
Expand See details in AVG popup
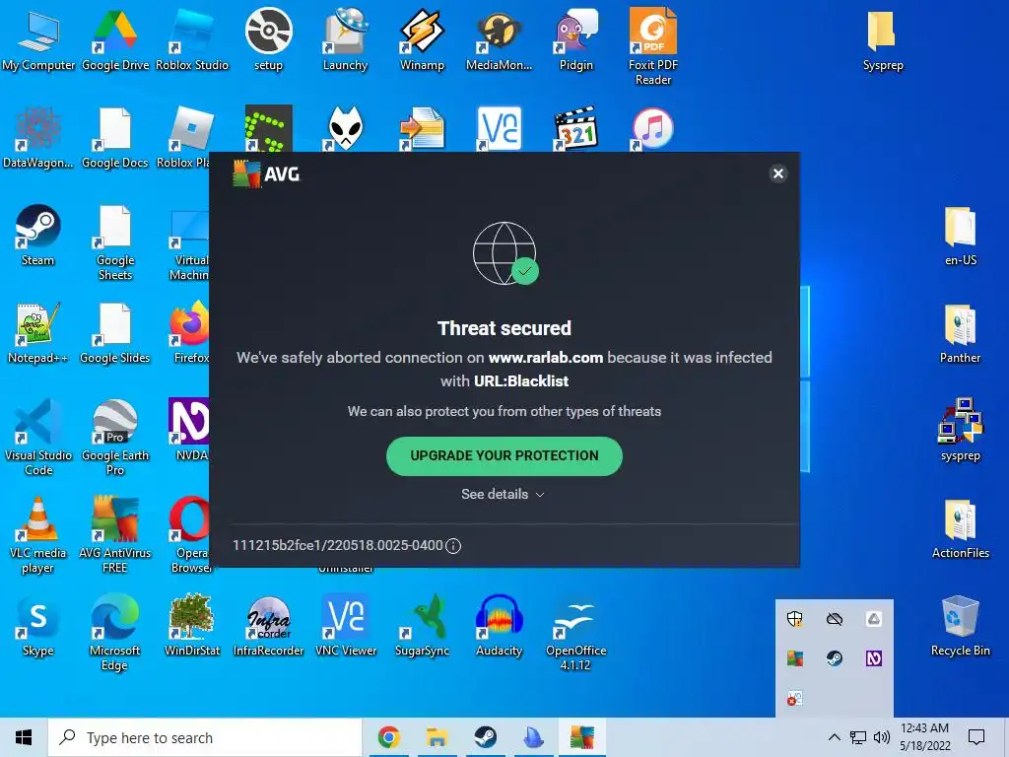point(503,495)
